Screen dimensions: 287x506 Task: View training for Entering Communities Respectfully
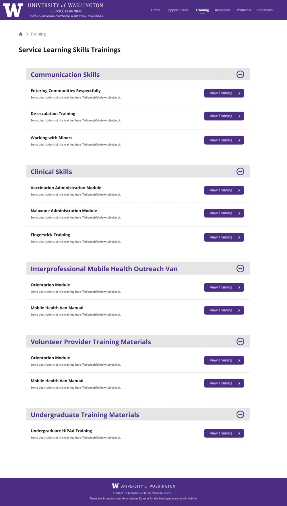point(224,93)
